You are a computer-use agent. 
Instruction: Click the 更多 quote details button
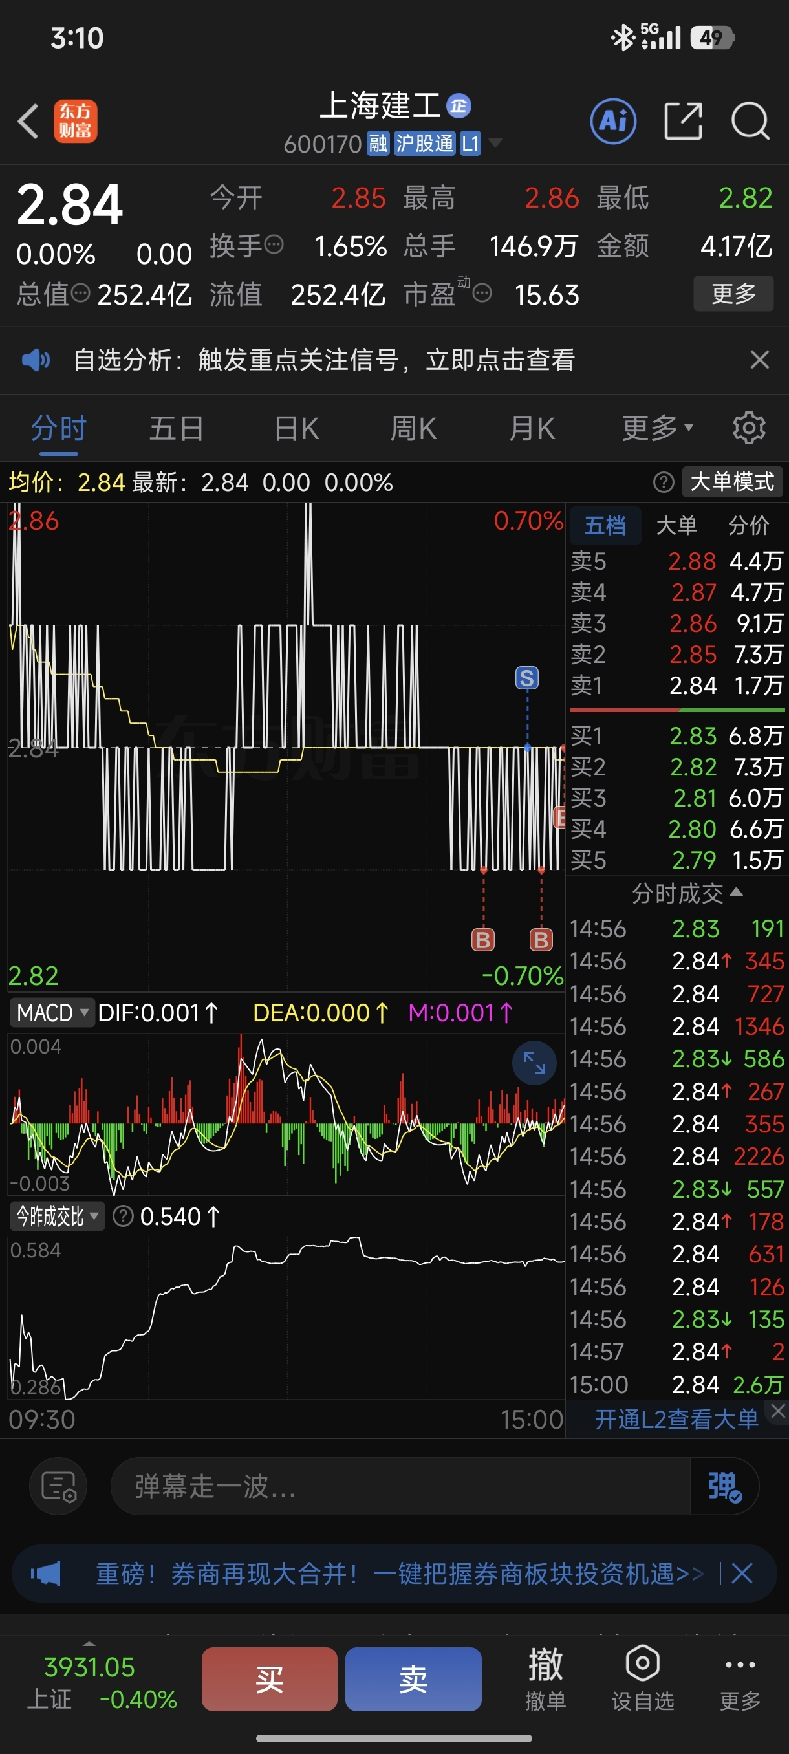pos(733,294)
